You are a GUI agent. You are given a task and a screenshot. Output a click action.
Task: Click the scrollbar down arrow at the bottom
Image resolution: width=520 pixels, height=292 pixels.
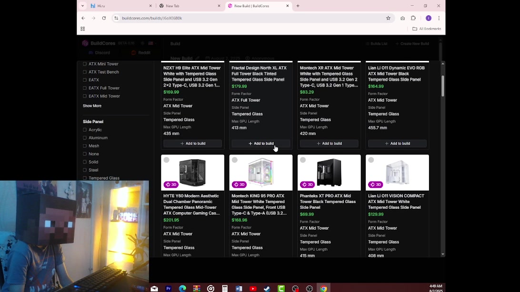click(443, 254)
